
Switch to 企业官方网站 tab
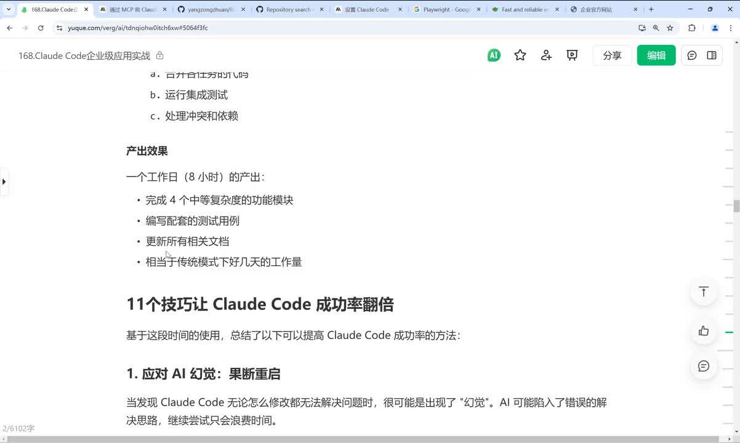[603, 9]
